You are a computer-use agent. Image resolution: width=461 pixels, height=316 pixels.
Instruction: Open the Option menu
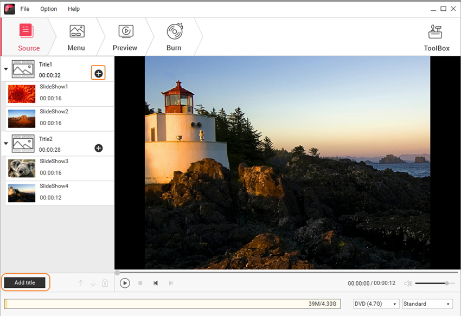click(48, 9)
